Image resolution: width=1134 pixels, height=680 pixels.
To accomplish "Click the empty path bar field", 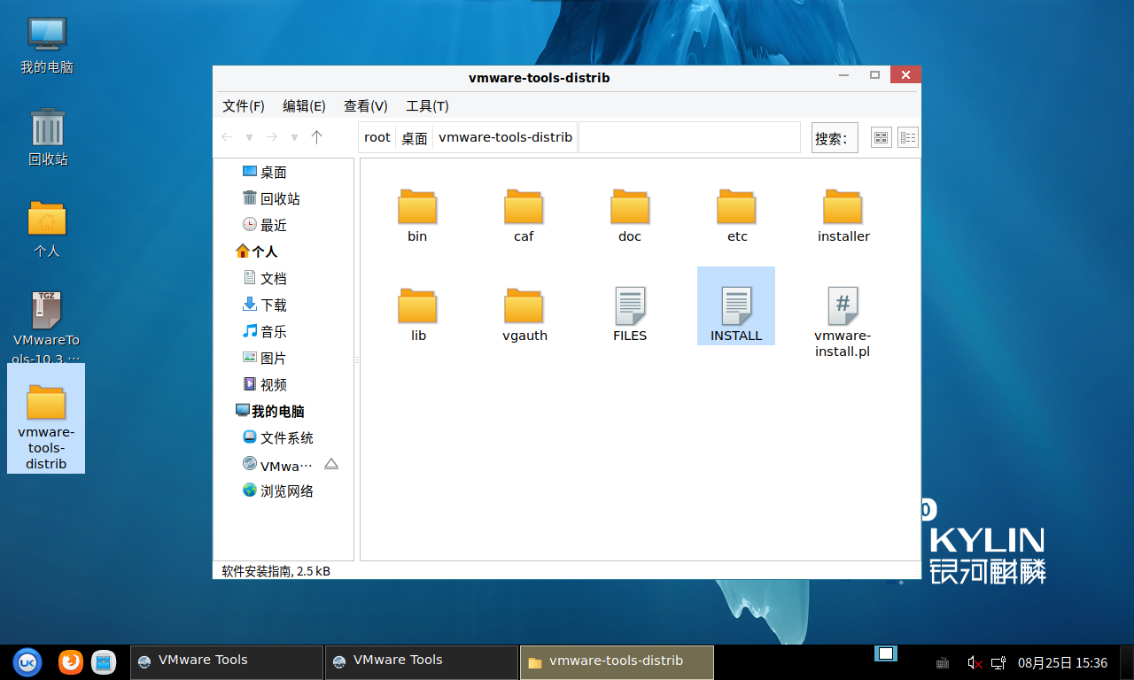I will tap(689, 137).
